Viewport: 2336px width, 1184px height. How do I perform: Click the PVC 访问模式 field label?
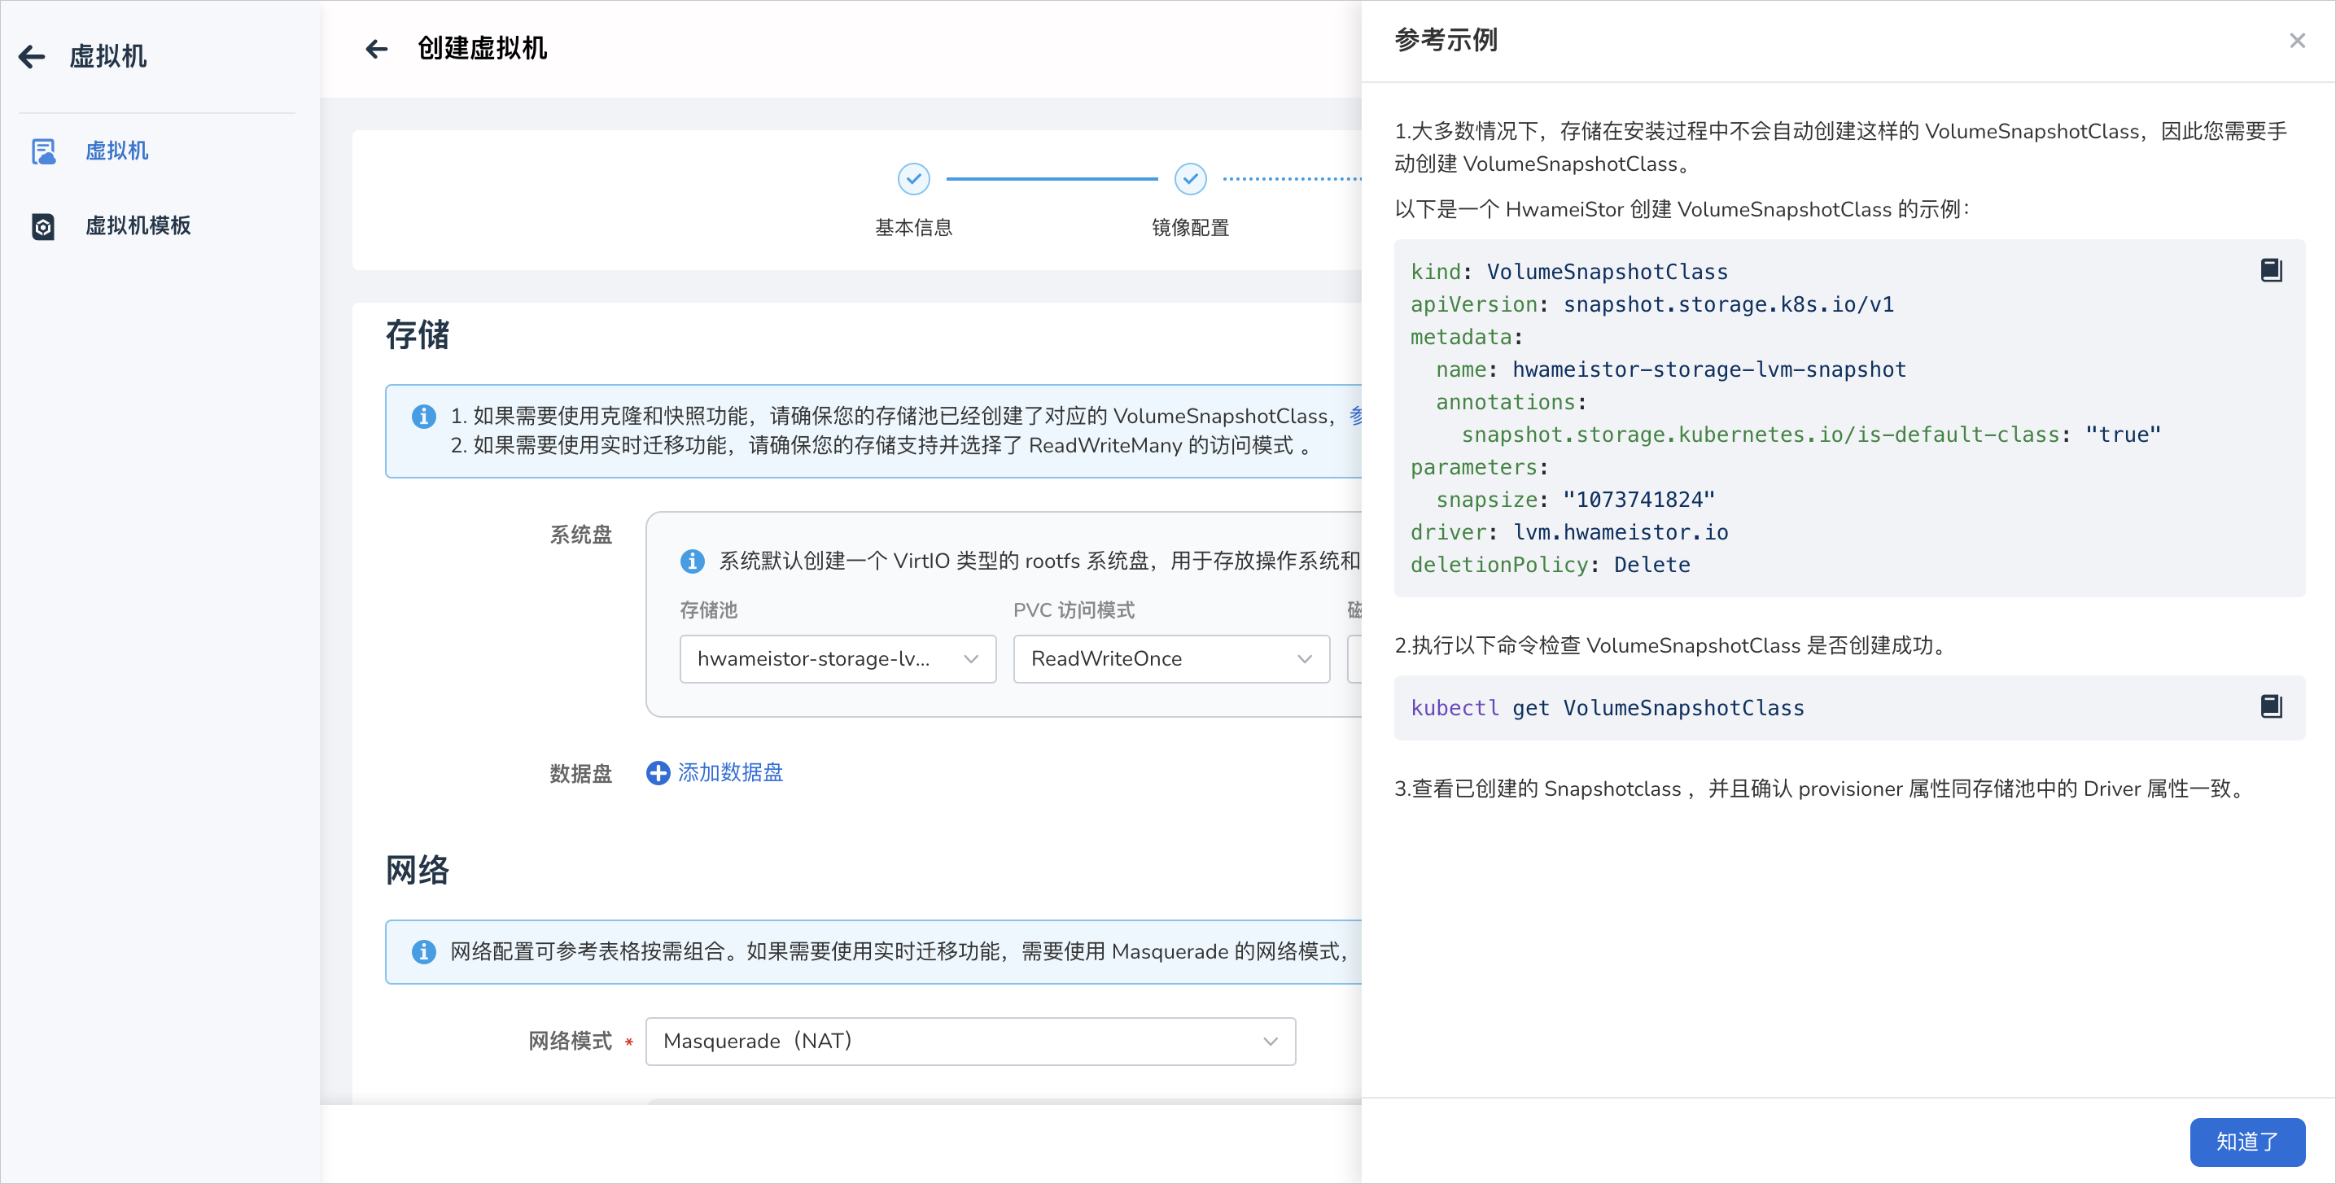click(x=1074, y=610)
